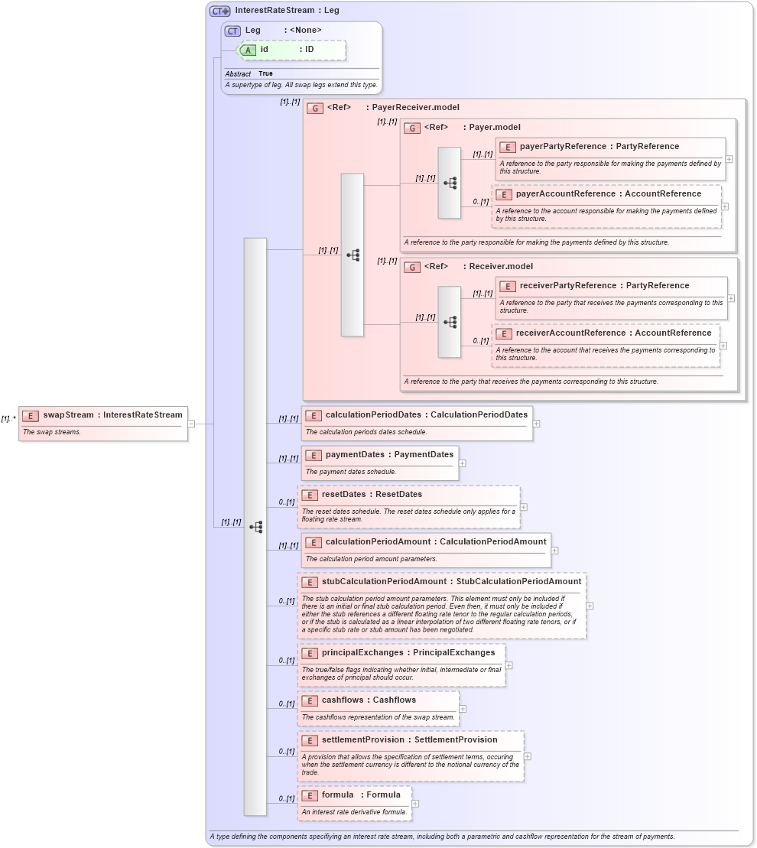Click the E icon of resetDates element
Screen dimensions: 757x848
tap(310, 494)
